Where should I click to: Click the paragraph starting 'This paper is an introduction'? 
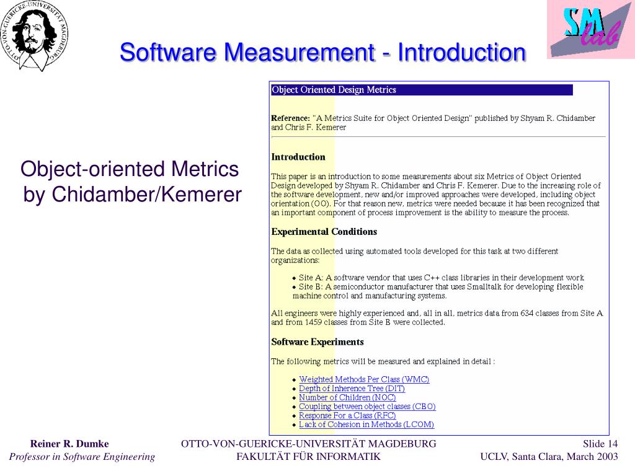(x=436, y=195)
